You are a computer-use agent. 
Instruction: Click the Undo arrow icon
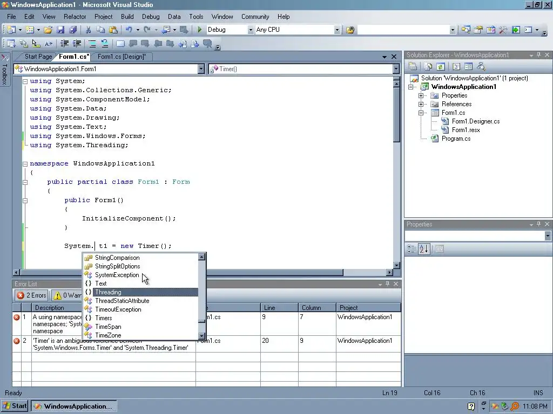pyautogui.click(x=129, y=30)
